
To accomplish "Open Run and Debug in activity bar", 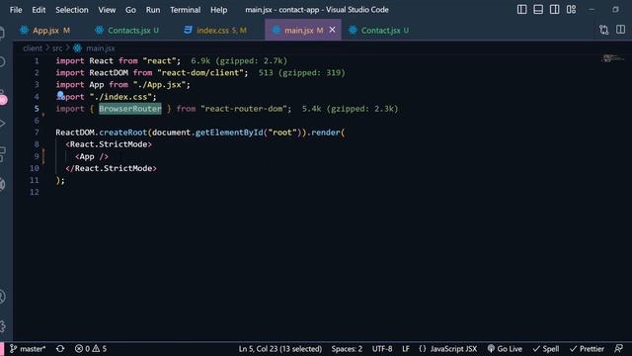I will [2, 124].
